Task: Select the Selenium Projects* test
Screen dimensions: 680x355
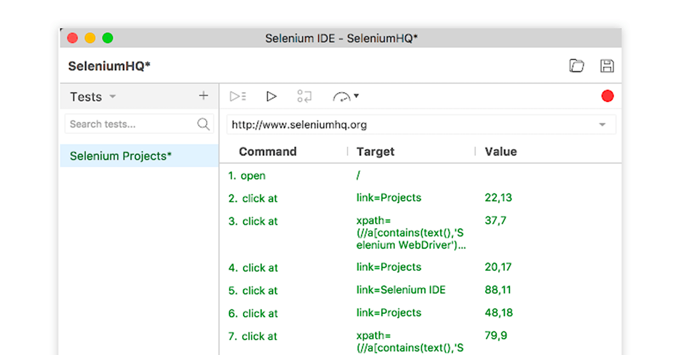Action: (139, 155)
